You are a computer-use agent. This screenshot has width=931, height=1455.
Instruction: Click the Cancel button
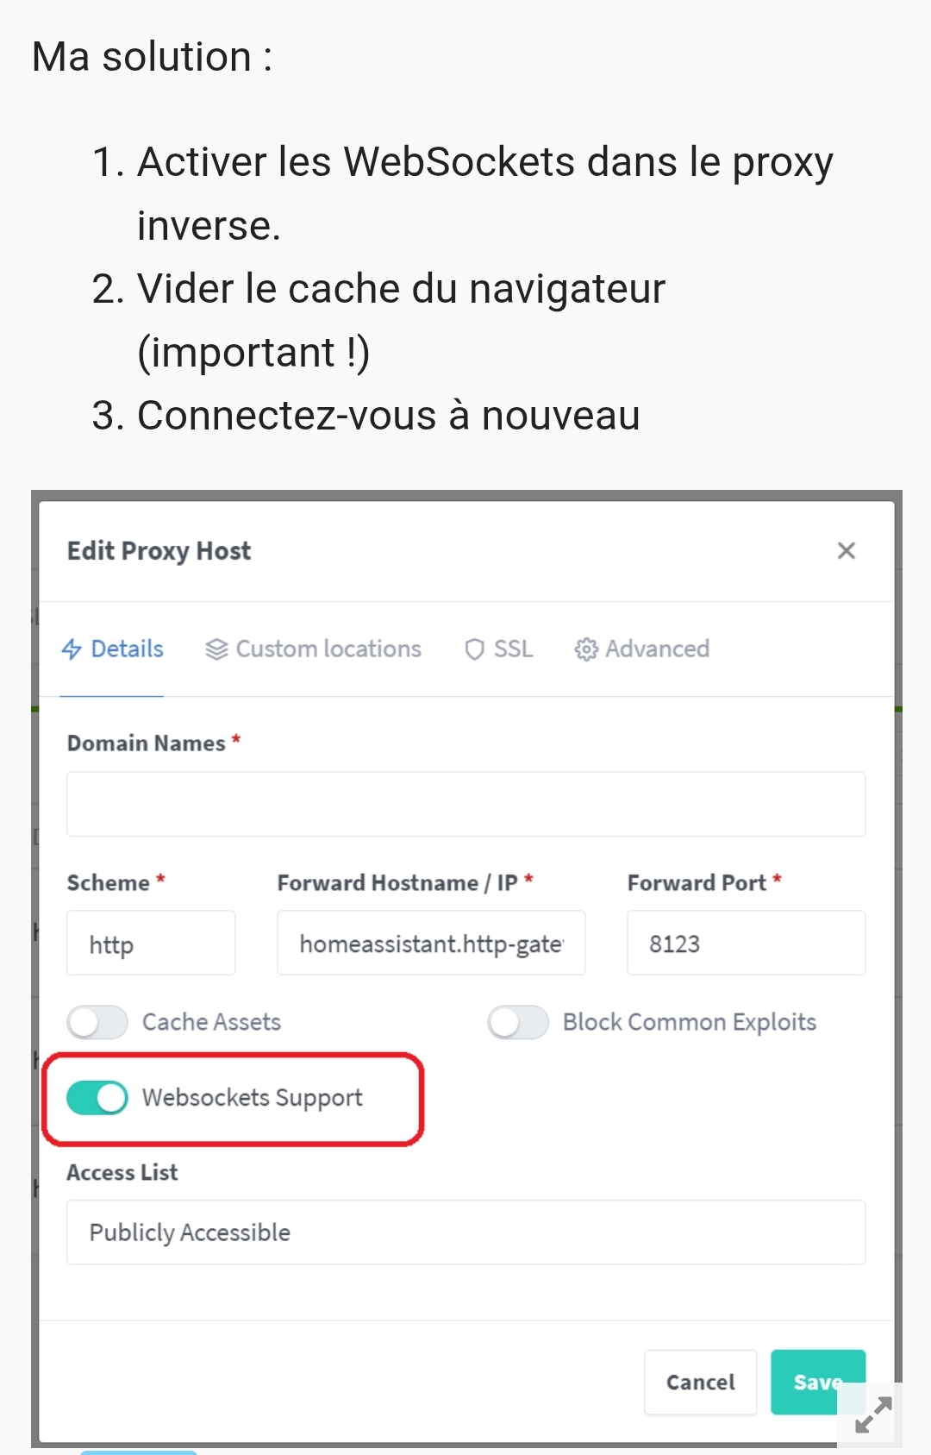[700, 1382]
